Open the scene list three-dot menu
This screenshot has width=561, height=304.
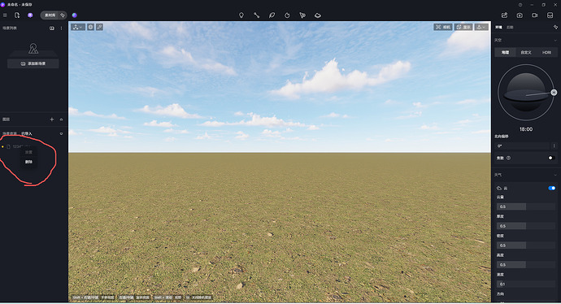coord(61,28)
